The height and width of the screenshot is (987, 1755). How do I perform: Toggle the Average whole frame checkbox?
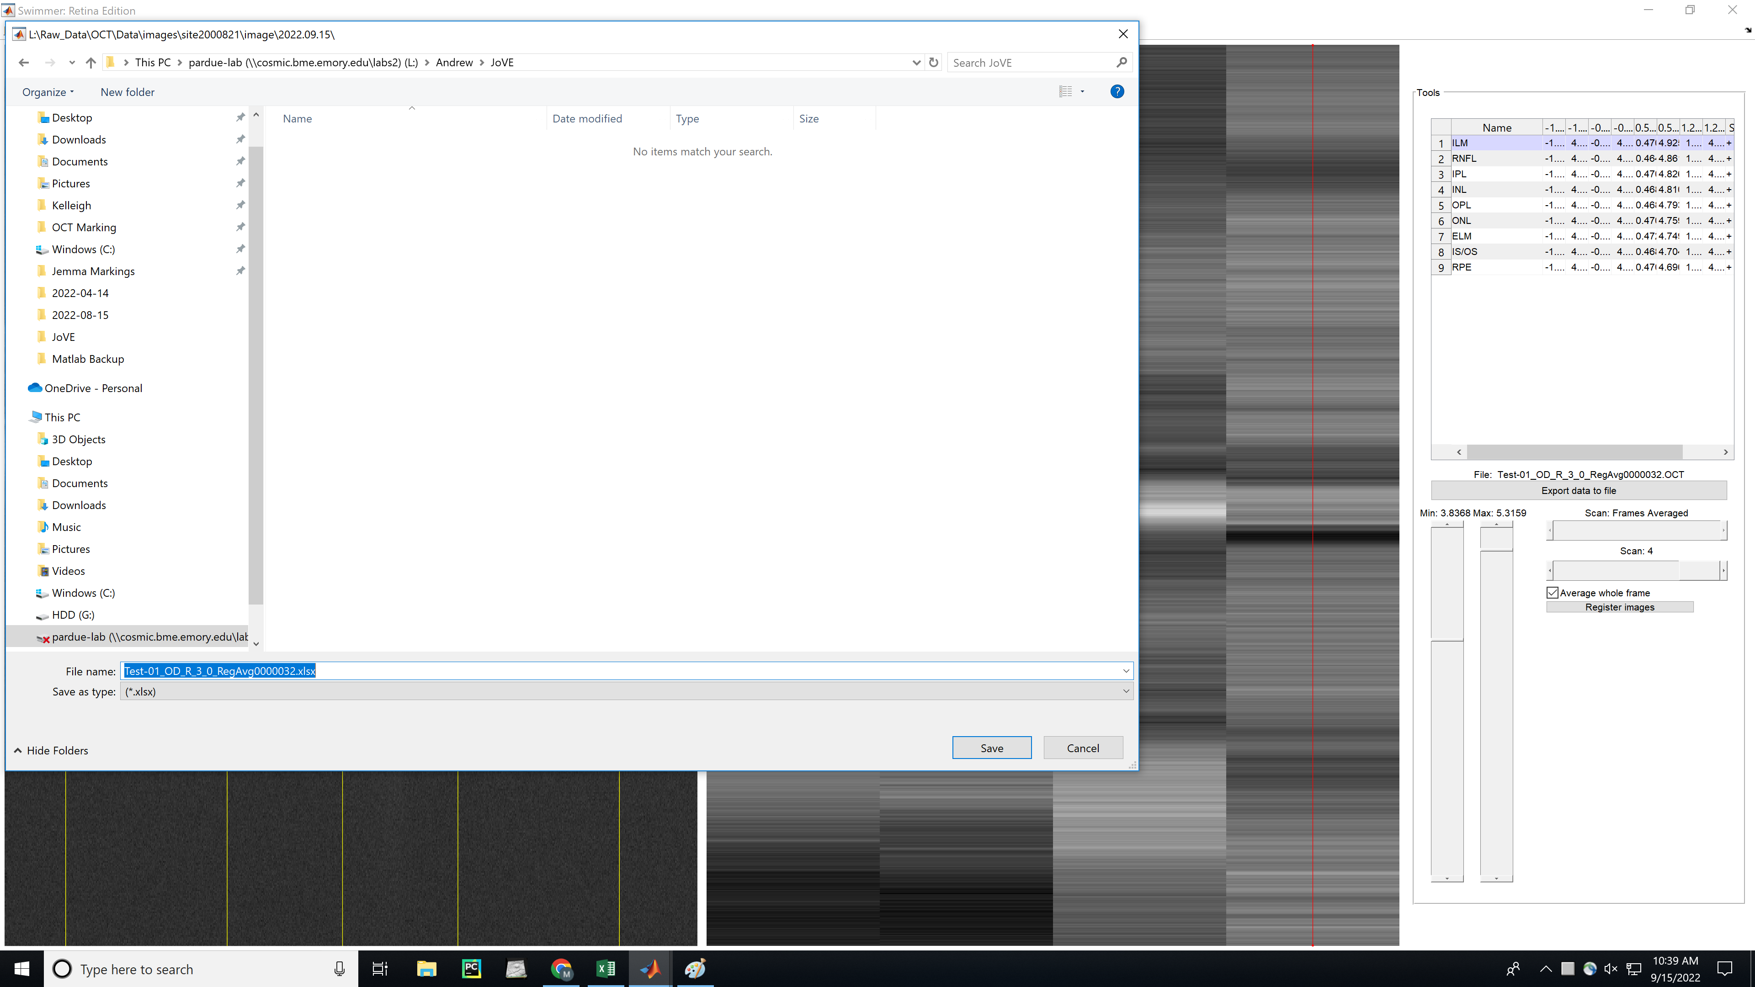[1553, 593]
